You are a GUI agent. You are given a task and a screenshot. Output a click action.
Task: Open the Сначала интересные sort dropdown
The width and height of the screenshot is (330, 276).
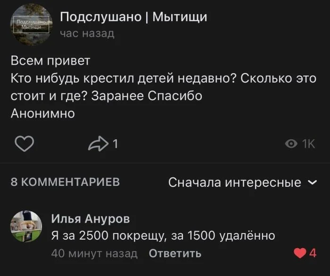[x=235, y=182]
